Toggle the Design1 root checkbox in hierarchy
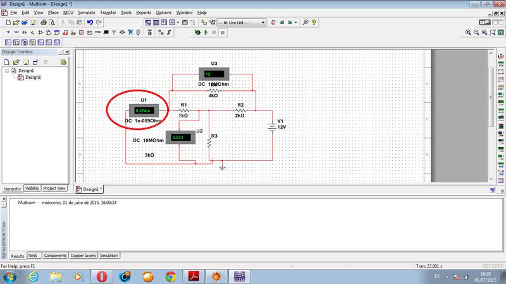The width and height of the screenshot is (506, 284). tap(13, 71)
